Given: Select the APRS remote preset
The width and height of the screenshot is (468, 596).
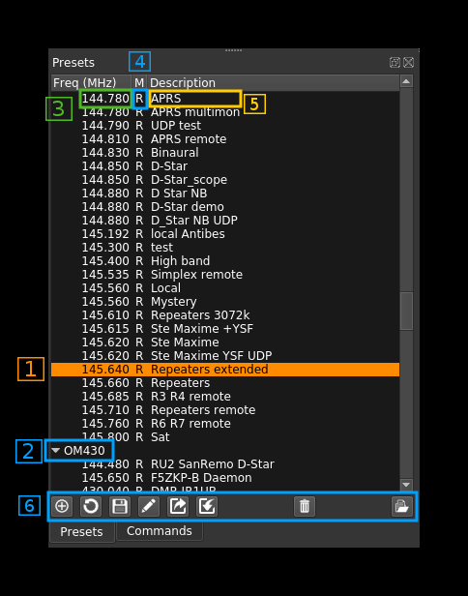Looking at the screenshot, I should (x=225, y=139).
